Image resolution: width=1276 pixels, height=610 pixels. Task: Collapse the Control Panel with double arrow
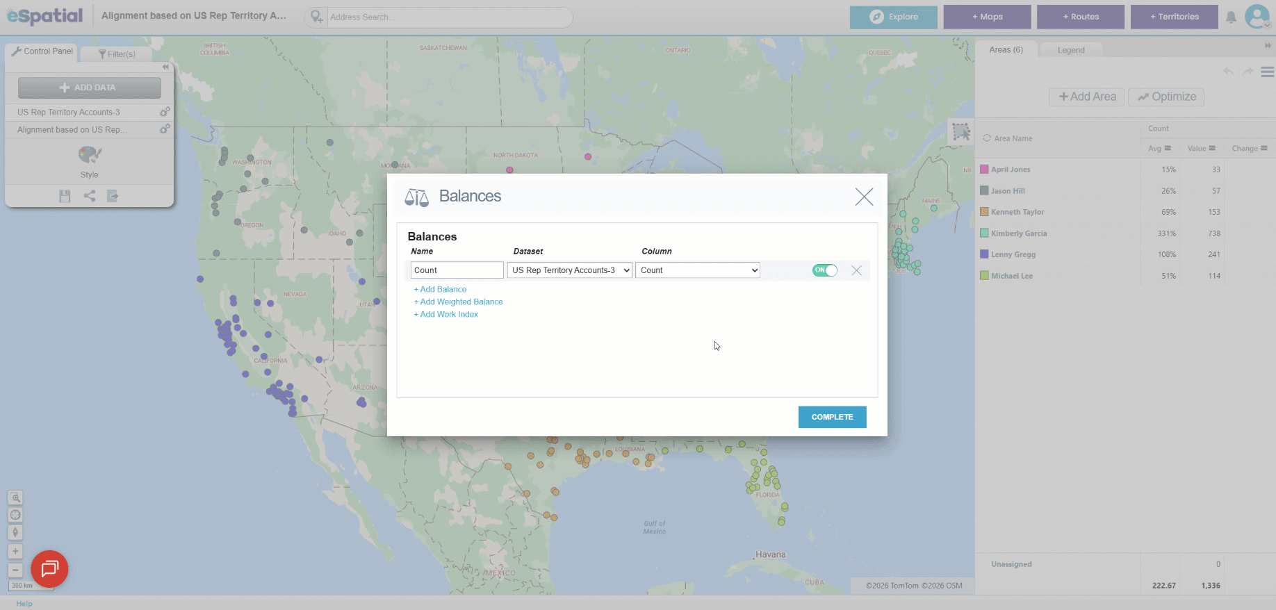point(165,67)
